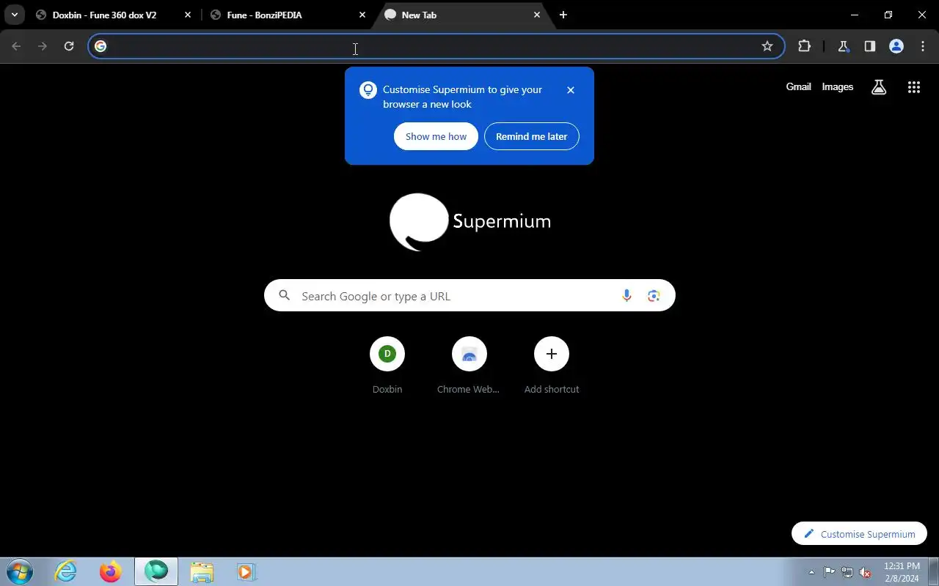Click the clock showing 12:31 PM
Viewport: 939px width, 586px height.
click(x=902, y=571)
